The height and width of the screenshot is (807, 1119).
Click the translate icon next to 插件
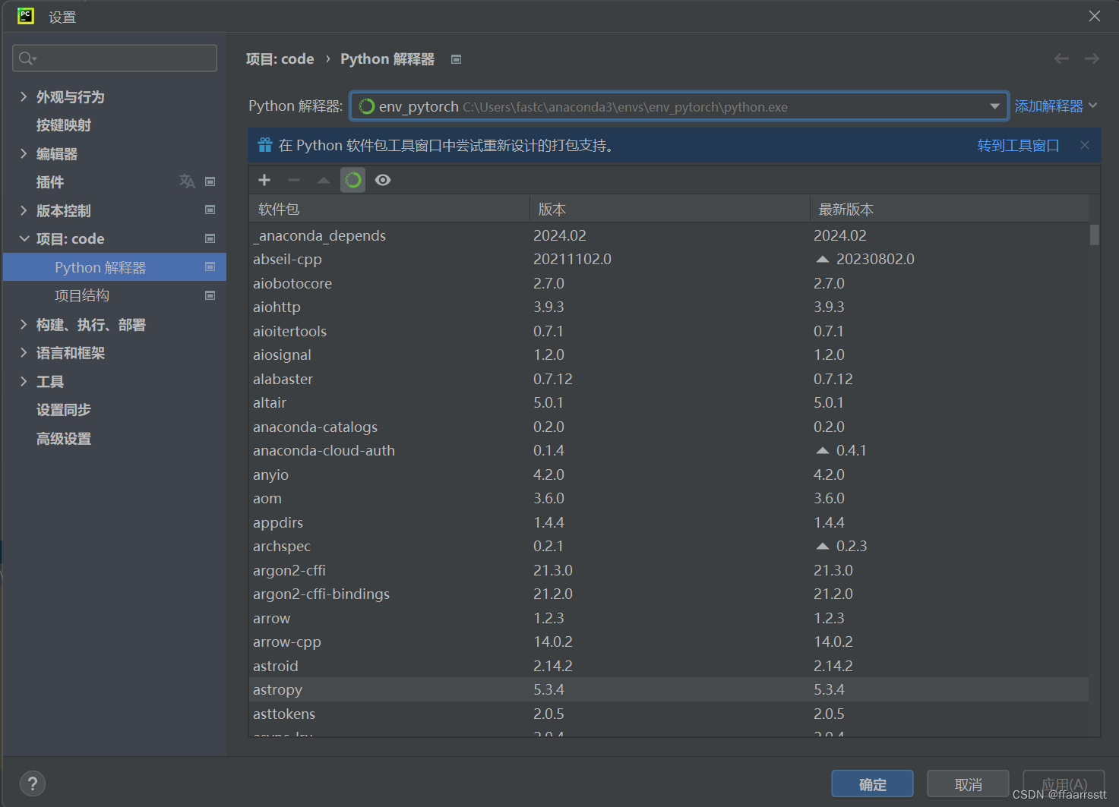tap(187, 181)
